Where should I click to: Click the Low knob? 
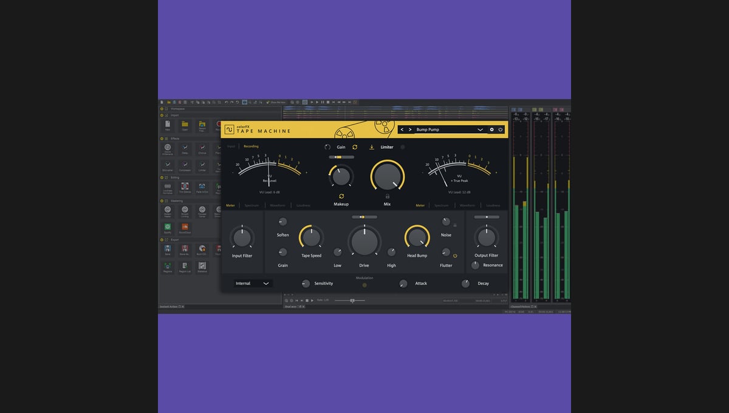coord(337,252)
